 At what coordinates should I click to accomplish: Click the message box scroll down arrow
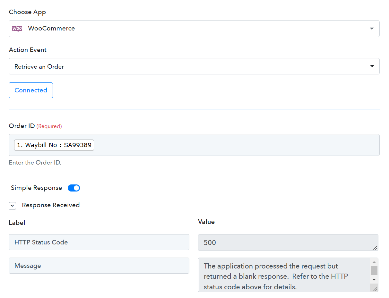pos(374,280)
